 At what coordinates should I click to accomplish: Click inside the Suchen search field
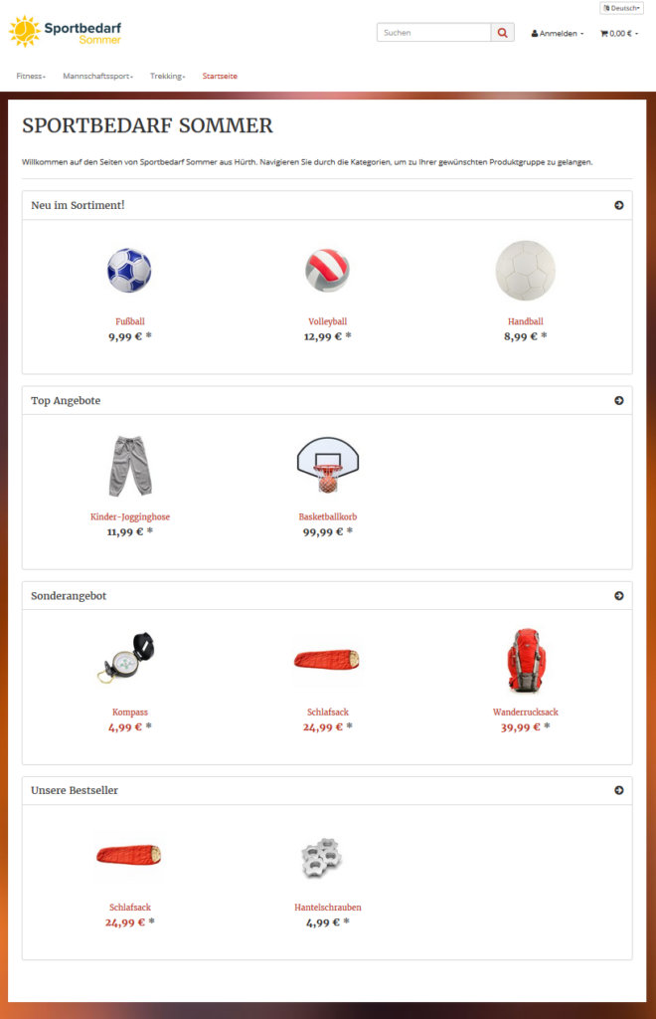coord(433,33)
